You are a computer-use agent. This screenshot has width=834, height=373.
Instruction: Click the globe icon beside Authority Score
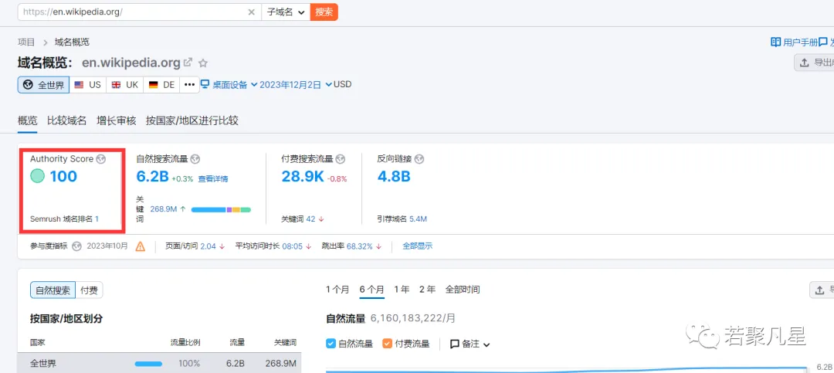[x=100, y=159]
